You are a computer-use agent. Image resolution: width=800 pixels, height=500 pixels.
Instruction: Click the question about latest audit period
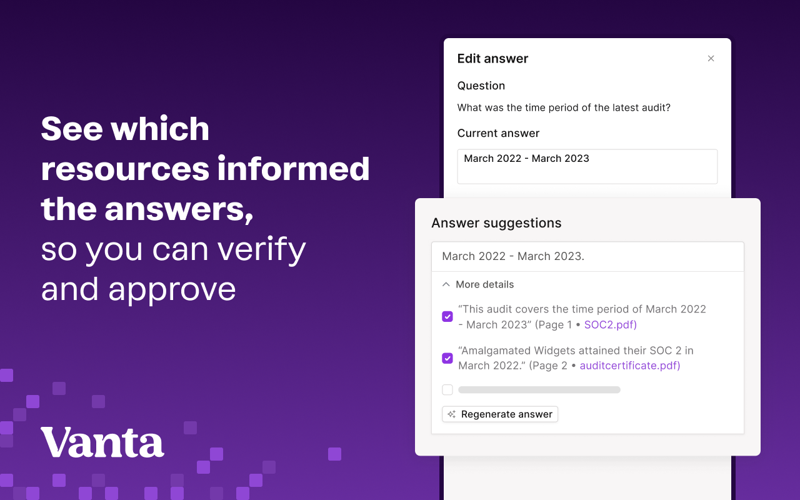564,107
